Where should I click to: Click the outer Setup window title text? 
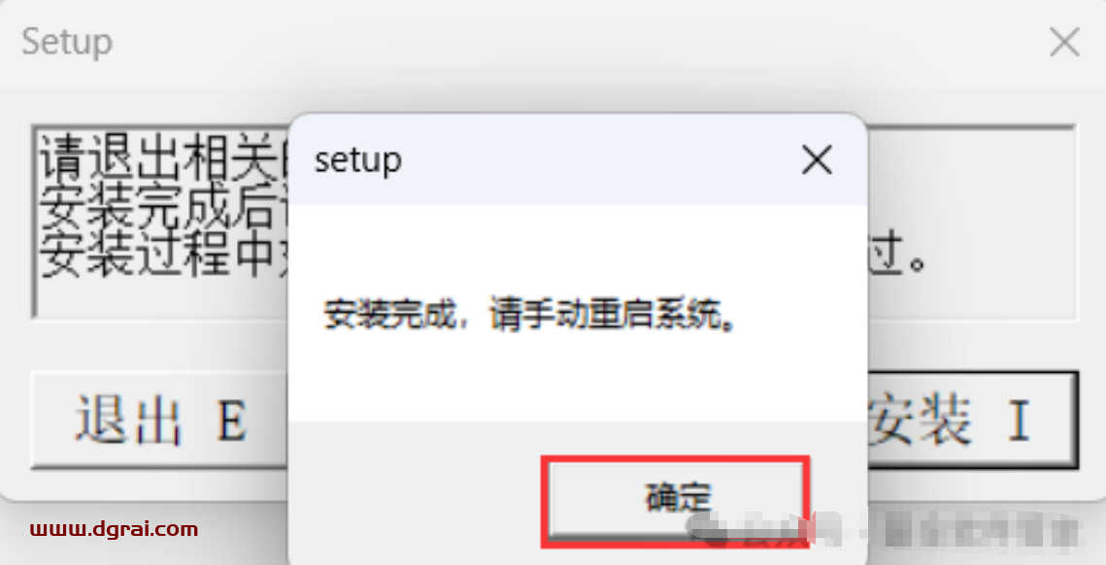point(67,42)
